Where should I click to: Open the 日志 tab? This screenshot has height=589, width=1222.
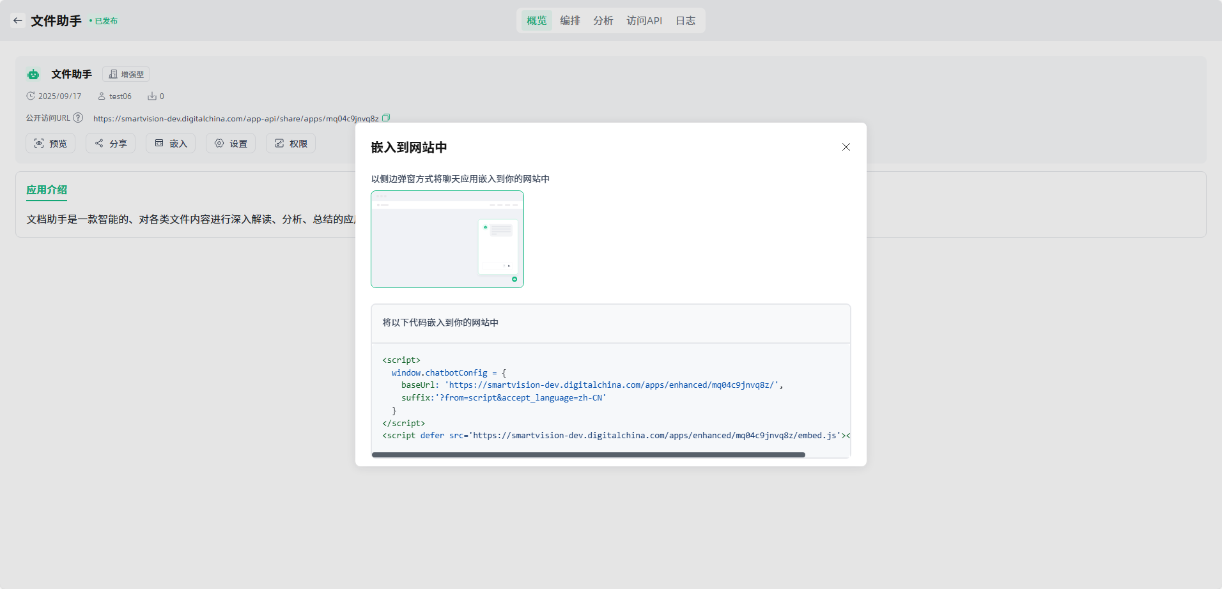pyautogui.click(x=685, y=20)
